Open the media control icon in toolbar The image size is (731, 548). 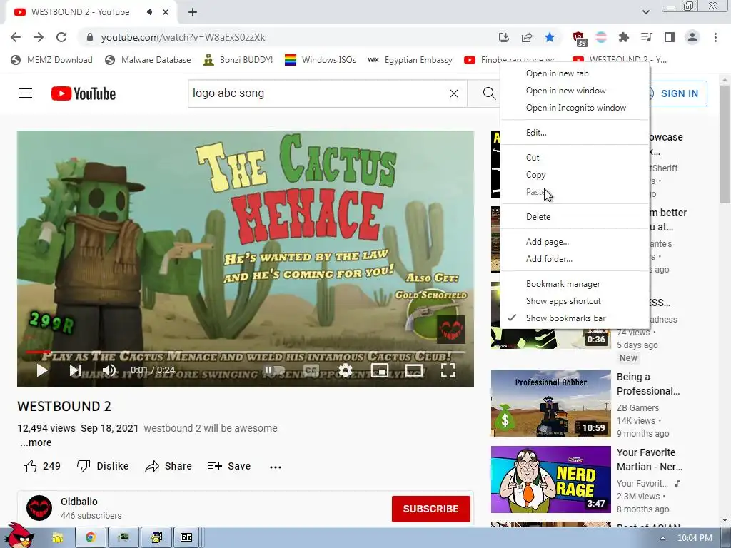(x=646, y=37)
